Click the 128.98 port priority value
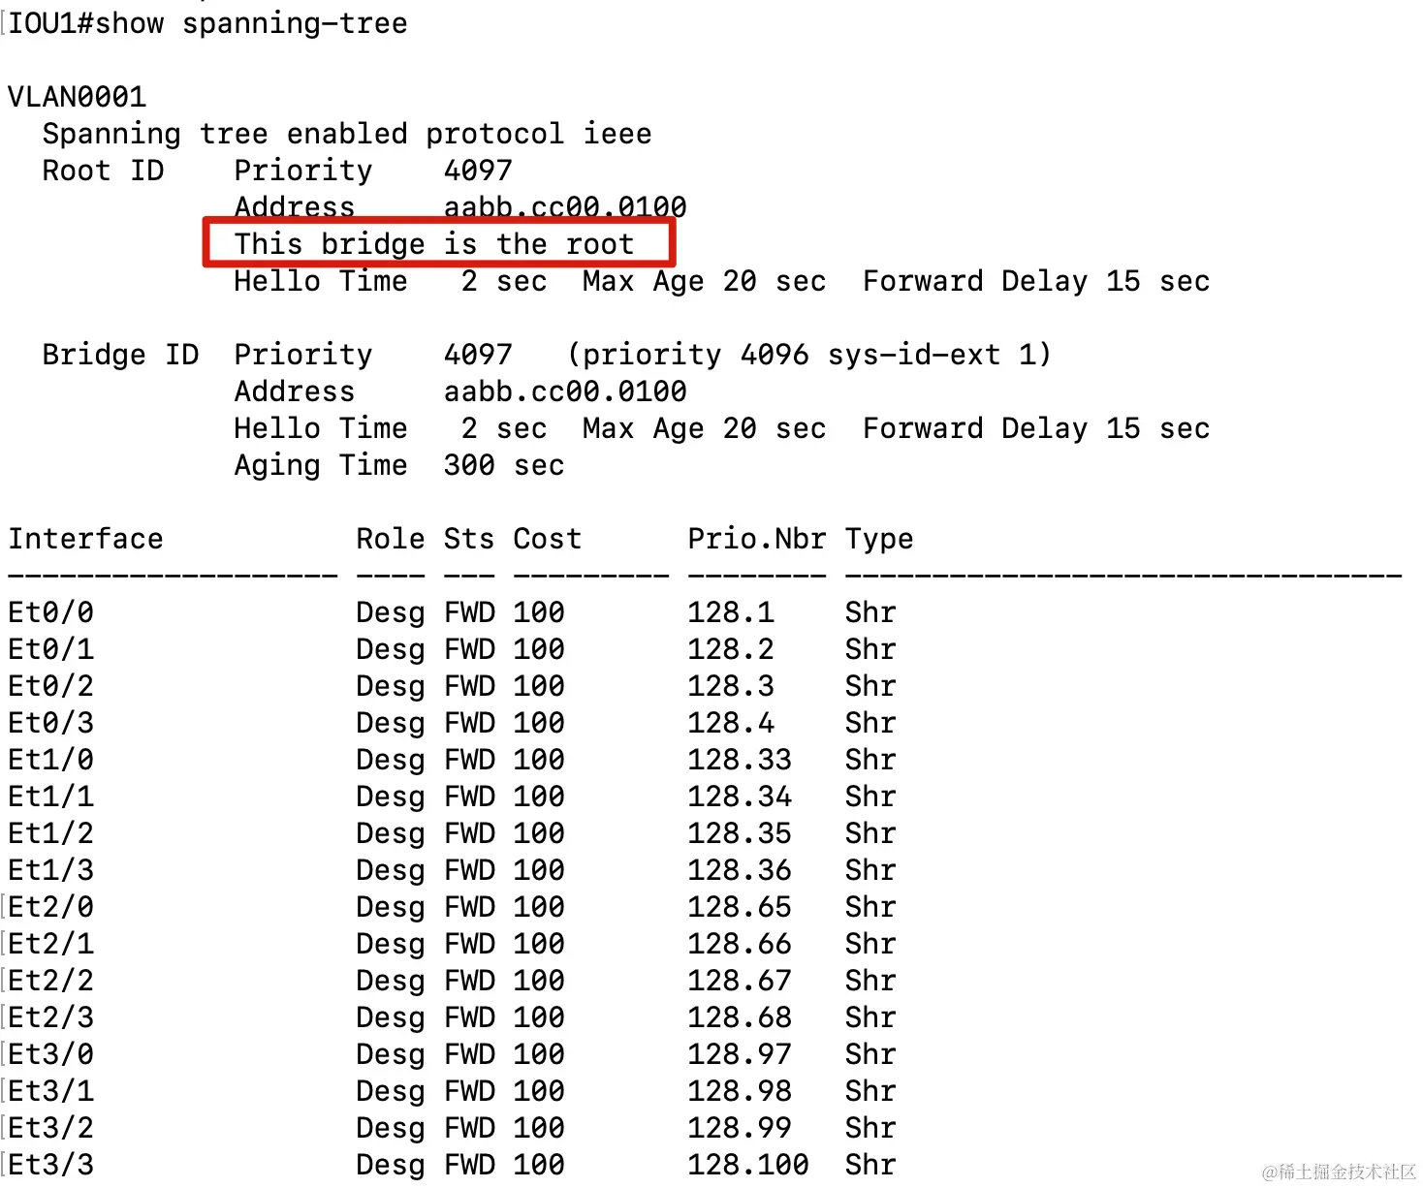This screenshot has width=1423, height=1188. tap(740, 1091)
